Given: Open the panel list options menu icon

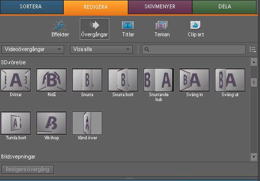Looking at the screenshot, I should [253, 50].
